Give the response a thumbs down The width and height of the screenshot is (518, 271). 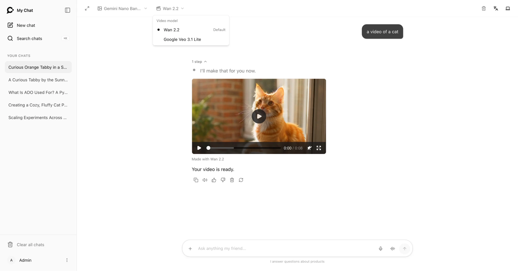pos(223,180)
